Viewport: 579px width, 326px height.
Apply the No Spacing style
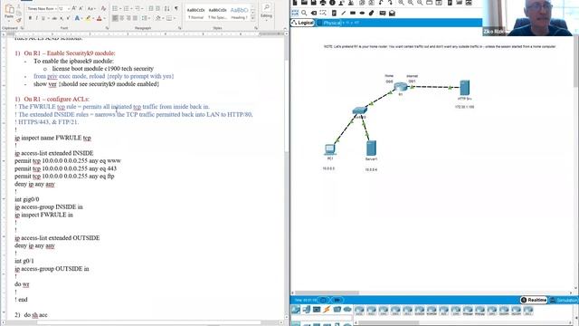217,13
